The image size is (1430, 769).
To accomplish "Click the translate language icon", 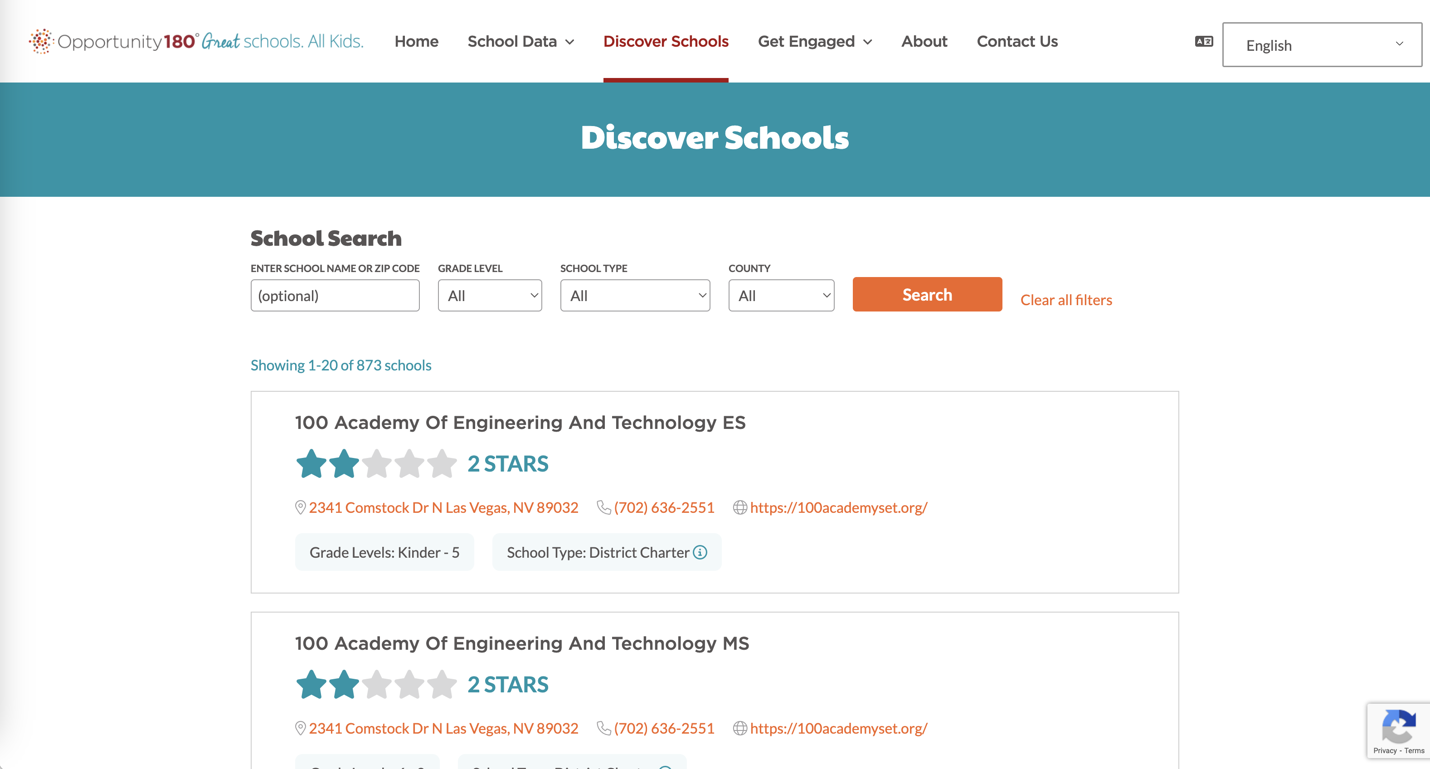I will pos(1204,41).
